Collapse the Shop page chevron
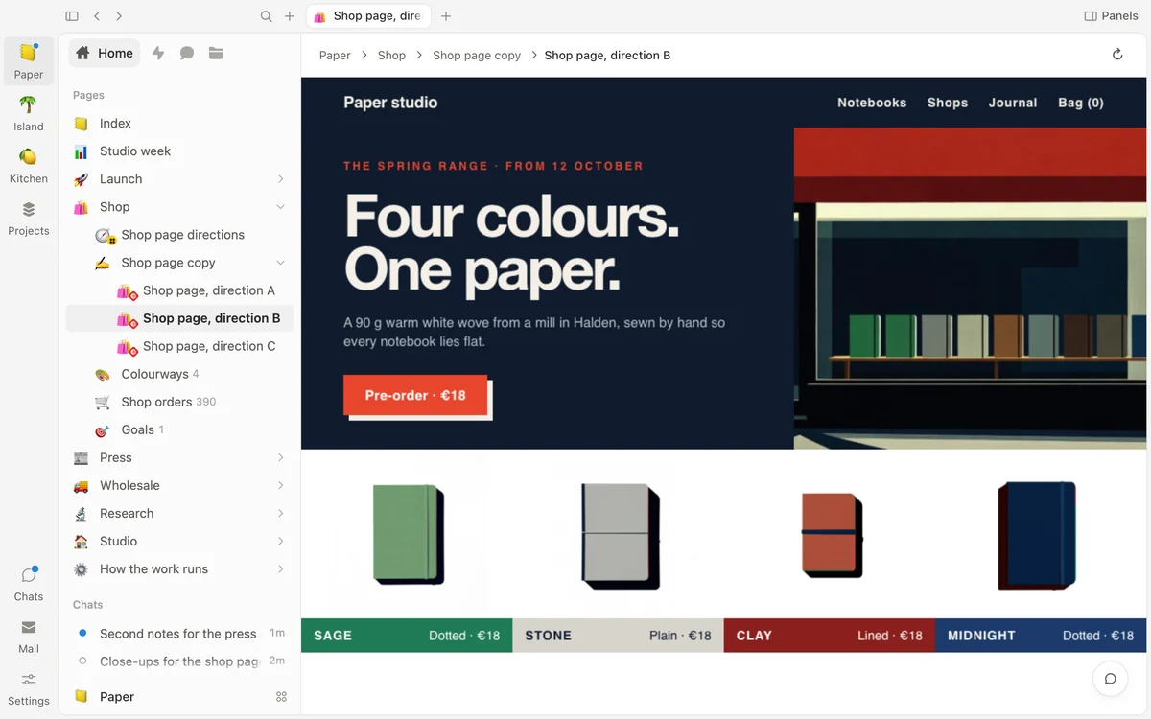1151x719 pixels. click(x=280, y=207)
